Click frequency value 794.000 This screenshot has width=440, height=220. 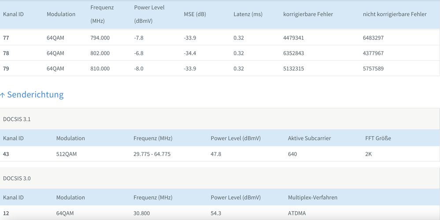point(100,37)
